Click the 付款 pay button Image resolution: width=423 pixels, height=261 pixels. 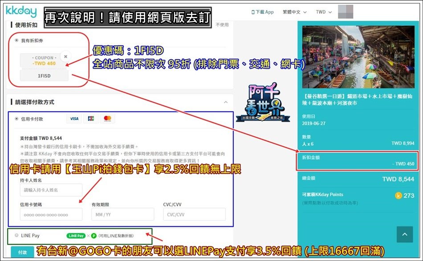pos(23,253)
